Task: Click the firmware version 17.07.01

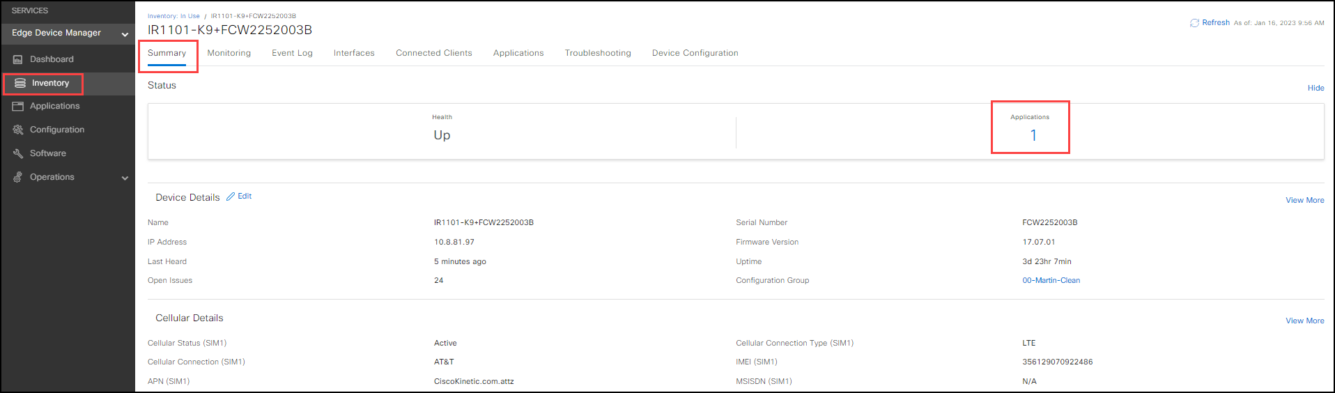Action: click(1038, 242)
